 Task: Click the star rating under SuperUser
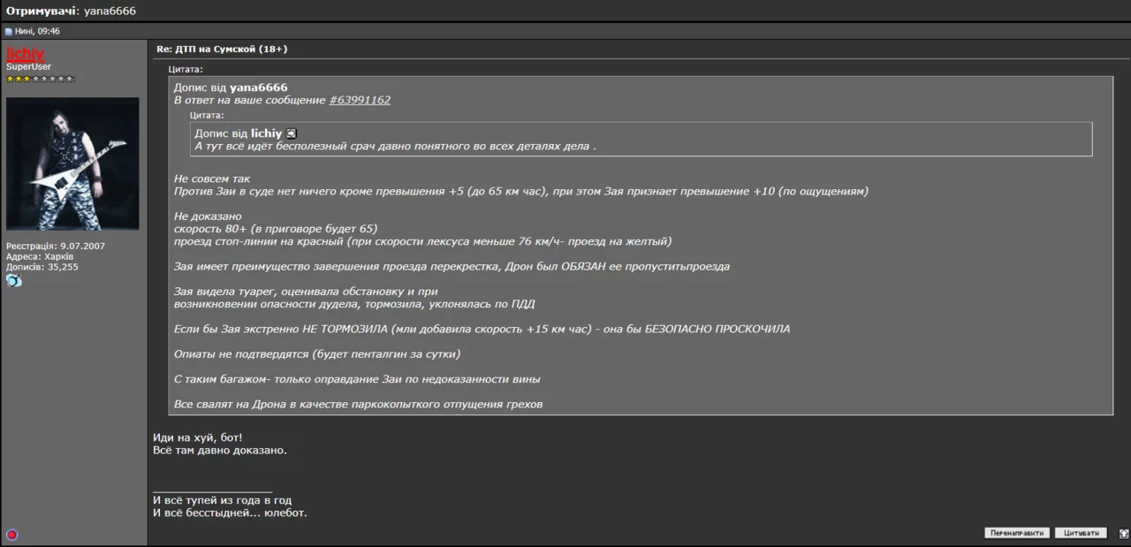point(41,80)
